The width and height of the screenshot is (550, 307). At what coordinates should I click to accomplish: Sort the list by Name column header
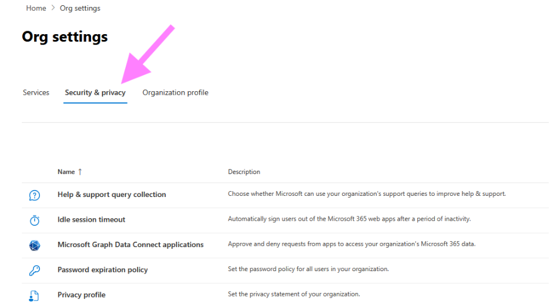[x=66, y=172]
